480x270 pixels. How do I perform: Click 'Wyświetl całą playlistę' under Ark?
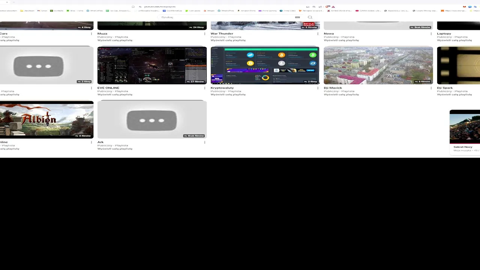point(115,149)
